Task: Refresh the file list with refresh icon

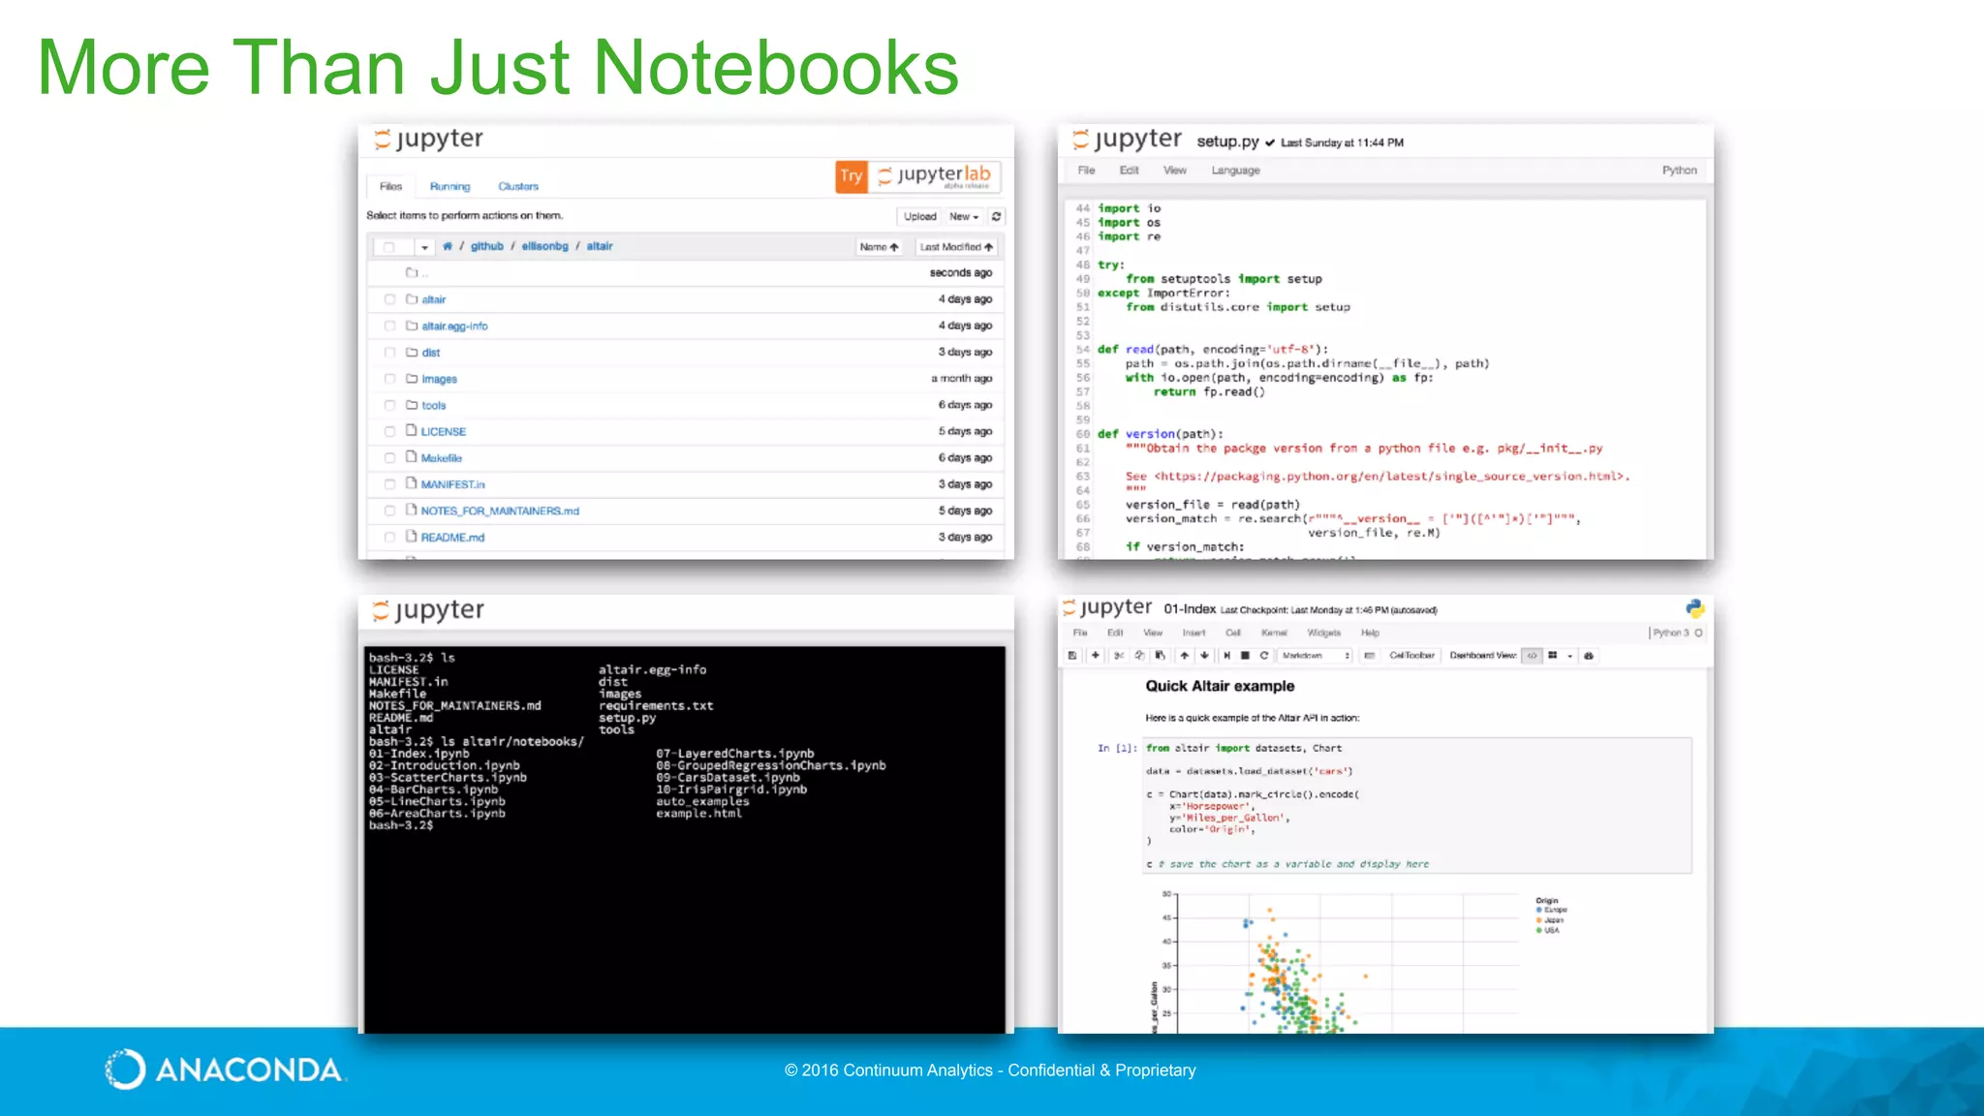Action: click(x=996, y=216)
